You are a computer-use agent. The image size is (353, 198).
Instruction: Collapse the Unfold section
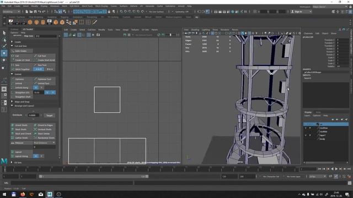click(x=12, y=74)
